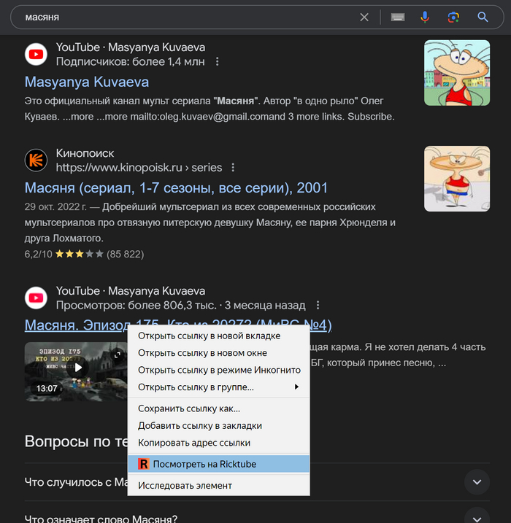This screenshot has width=511, height=523.
Task: Open more options for the subscribers channel result
Action: pos(218,62)
